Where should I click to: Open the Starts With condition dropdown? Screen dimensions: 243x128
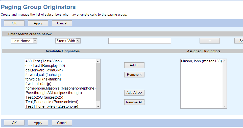(x=68, y=41)
